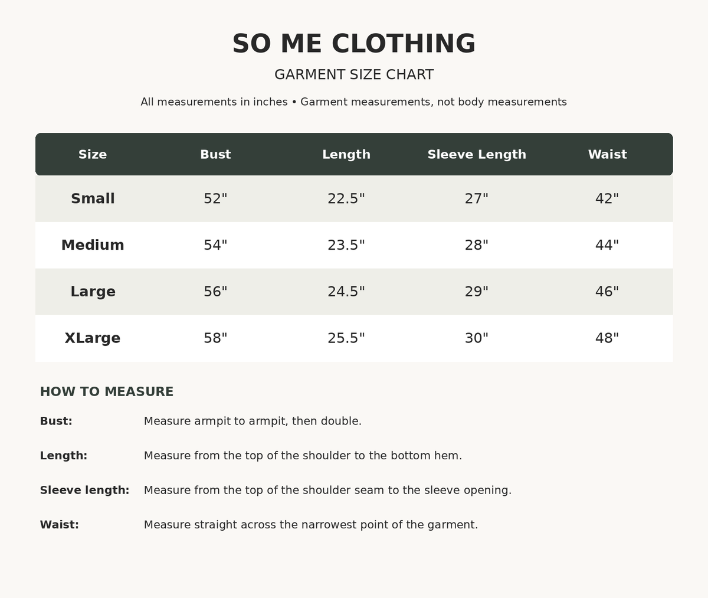The width and height of the screenshot is (708, 598).
Task: Click the Large size row label
Action: click(x=93, y=292)
